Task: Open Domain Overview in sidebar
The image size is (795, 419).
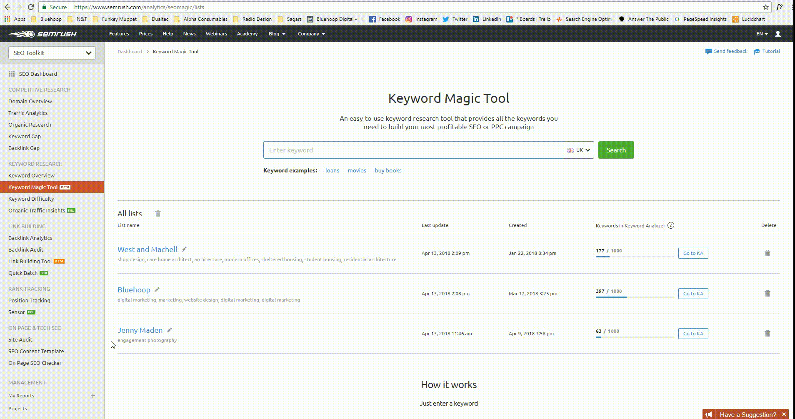Action: tap(30, 101)
